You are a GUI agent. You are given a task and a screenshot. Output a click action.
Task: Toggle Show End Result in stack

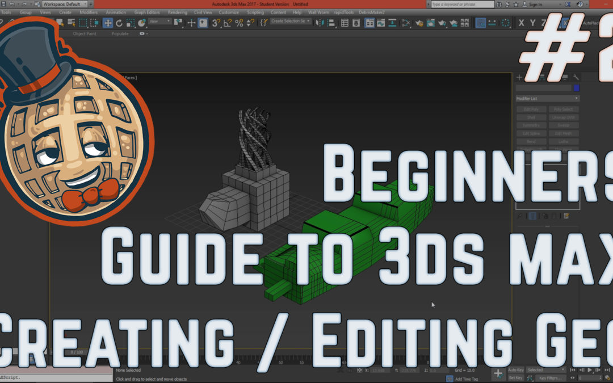pos(532,216)
